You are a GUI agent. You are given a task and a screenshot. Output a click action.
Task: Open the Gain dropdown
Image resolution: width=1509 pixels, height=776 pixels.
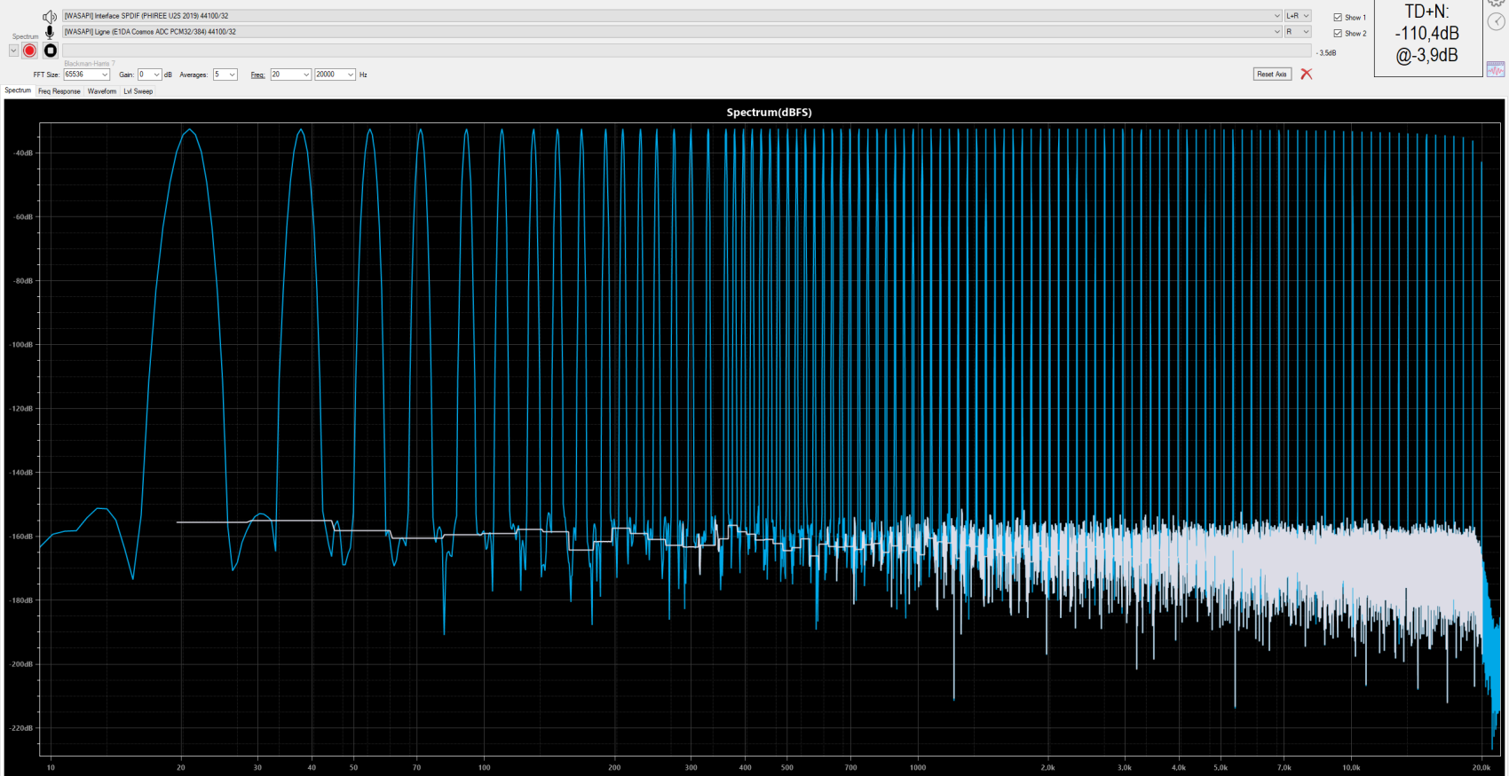tap(149, 74)
